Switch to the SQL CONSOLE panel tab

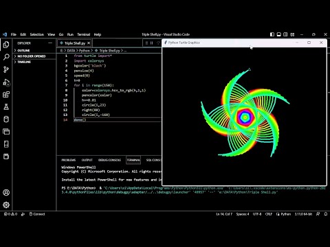point(154,160)
